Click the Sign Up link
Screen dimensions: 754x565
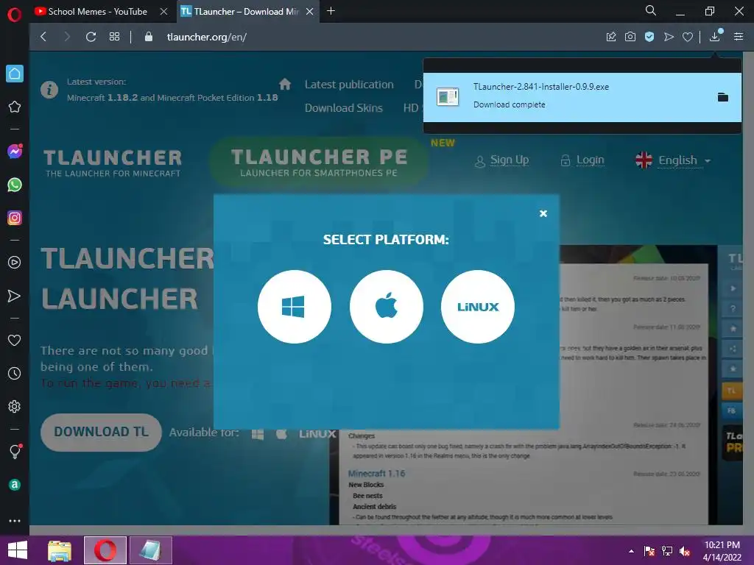(x=510, y=160)
